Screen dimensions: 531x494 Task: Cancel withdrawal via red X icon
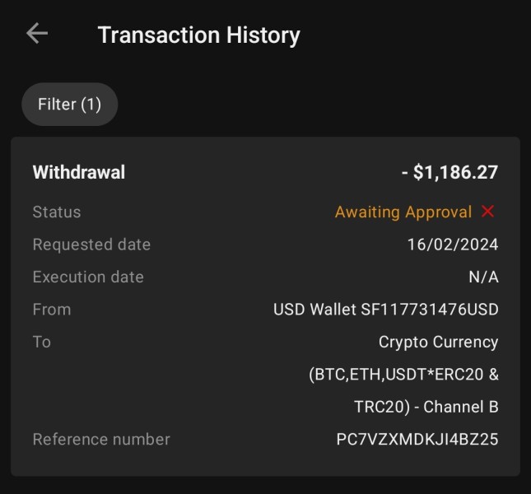click(487, 212)
